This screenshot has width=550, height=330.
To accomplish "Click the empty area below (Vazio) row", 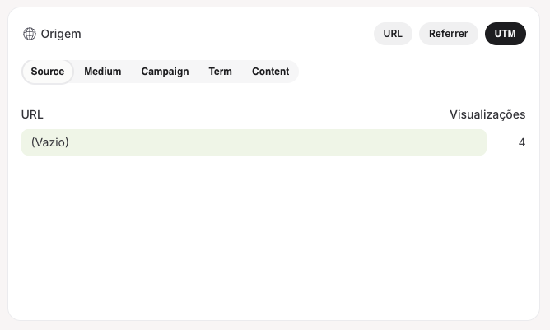I will click(273, 235).
